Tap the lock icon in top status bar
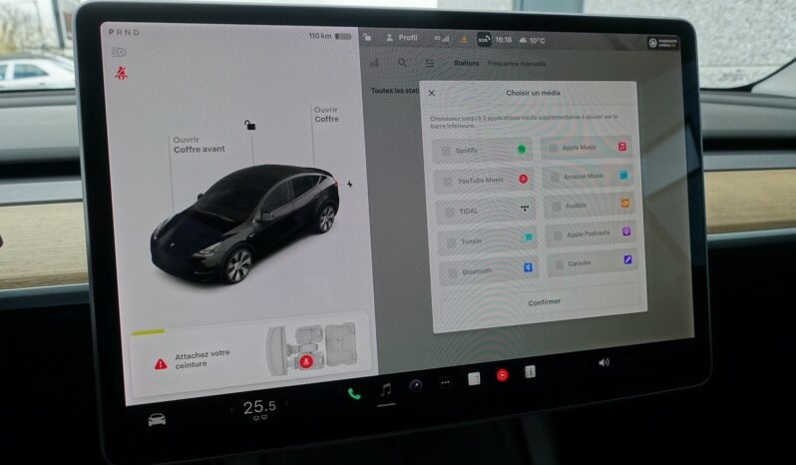796x465 pixels. [x=367, y=37]
